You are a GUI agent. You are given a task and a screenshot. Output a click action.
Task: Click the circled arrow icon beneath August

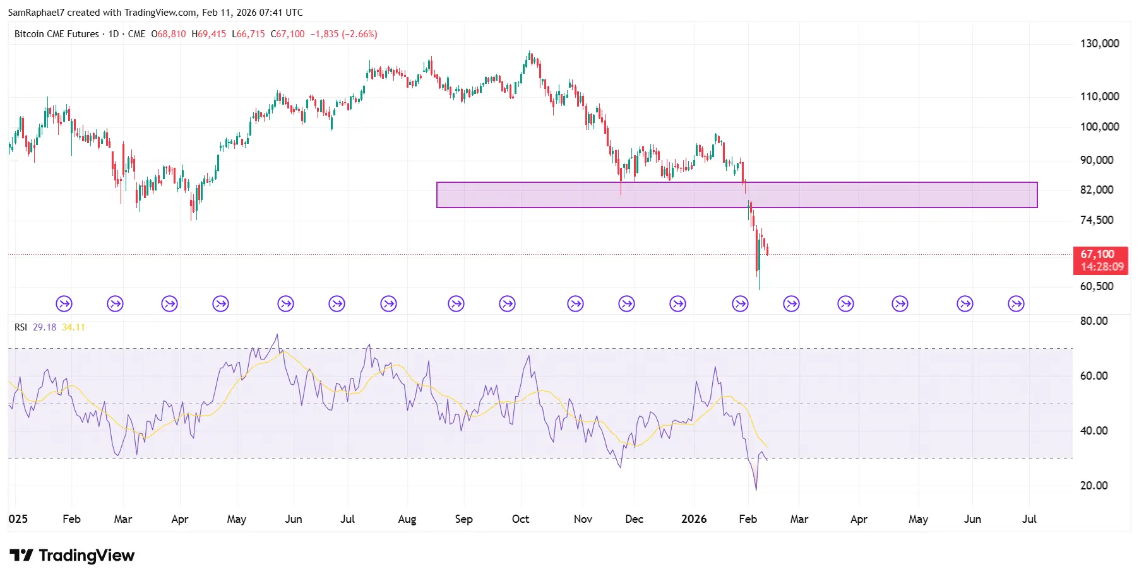(388, 303)
